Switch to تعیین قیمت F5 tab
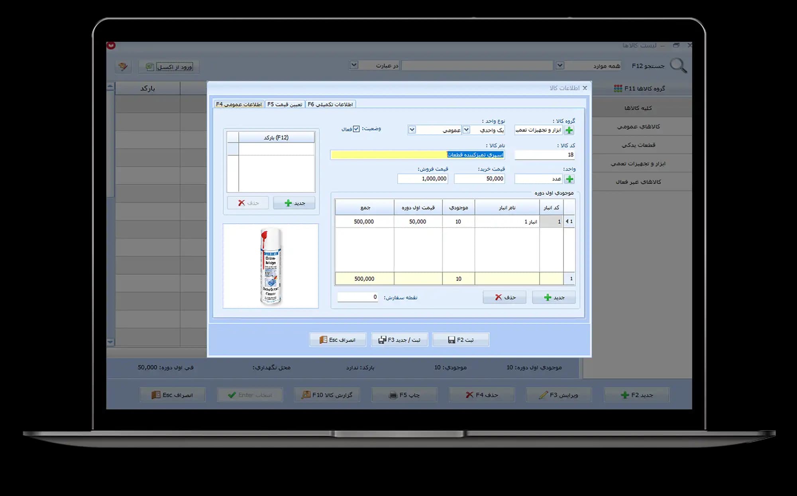The height and width of the screenshot is (496, 797). [x=285, y=104]
